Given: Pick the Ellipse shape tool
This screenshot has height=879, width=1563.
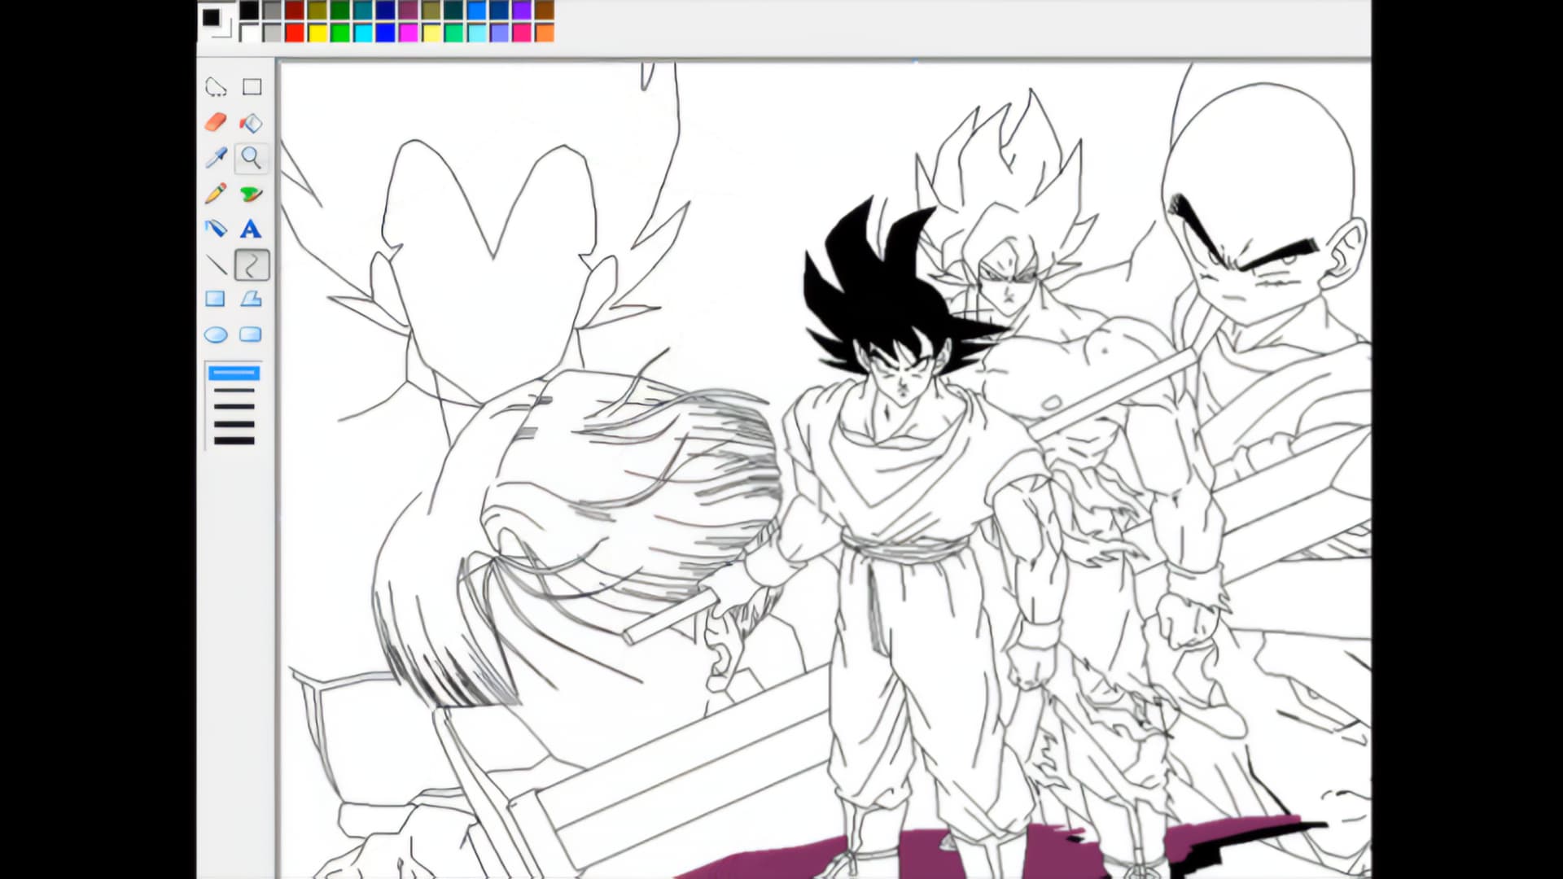Looking at the screenshot, I should point(216,335).
